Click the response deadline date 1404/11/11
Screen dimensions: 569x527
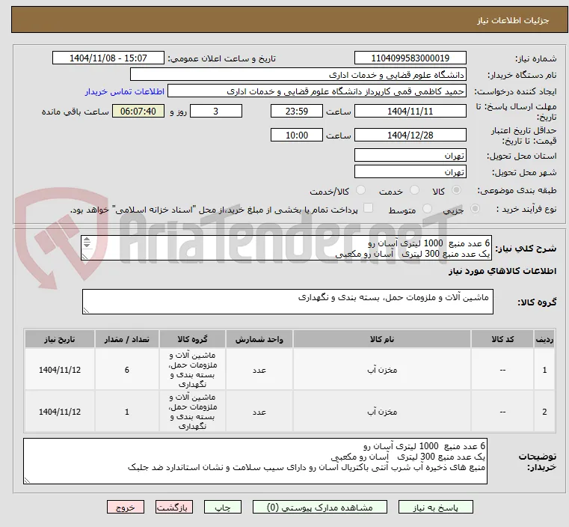point(410,111)
